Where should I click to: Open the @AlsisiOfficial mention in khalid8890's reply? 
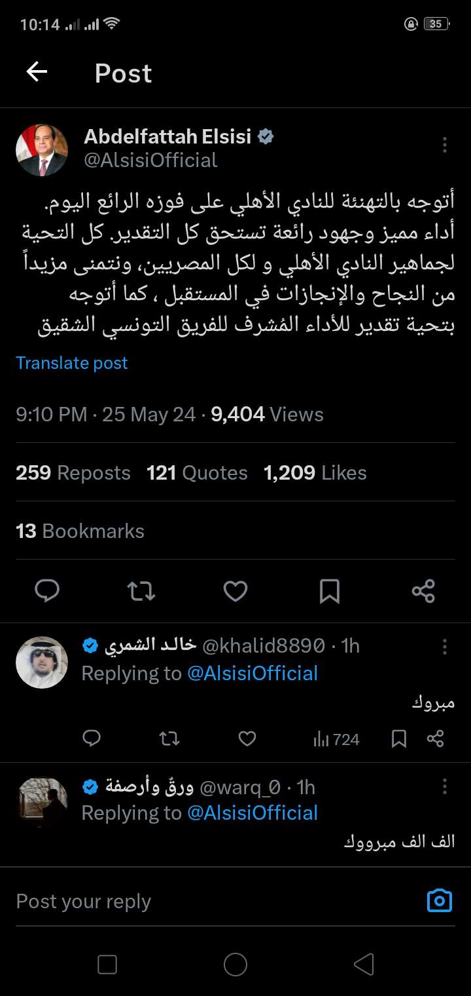click(253, 674)
